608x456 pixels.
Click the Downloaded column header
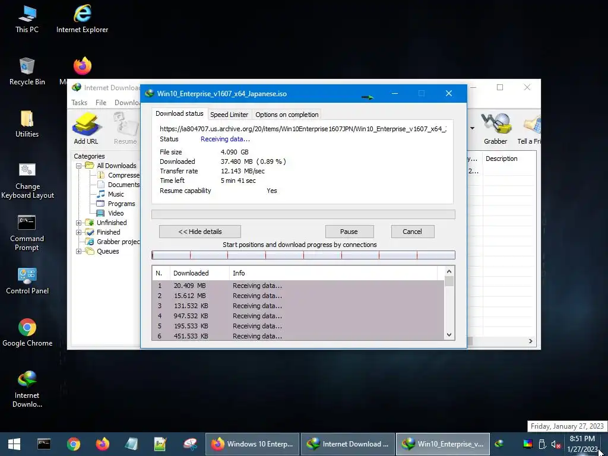pos(199,273)
